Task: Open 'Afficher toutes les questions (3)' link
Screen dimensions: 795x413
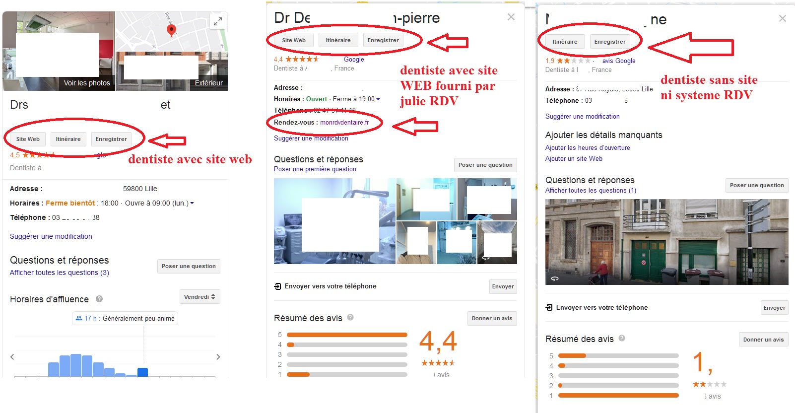Action: click(x=60, y=273)
